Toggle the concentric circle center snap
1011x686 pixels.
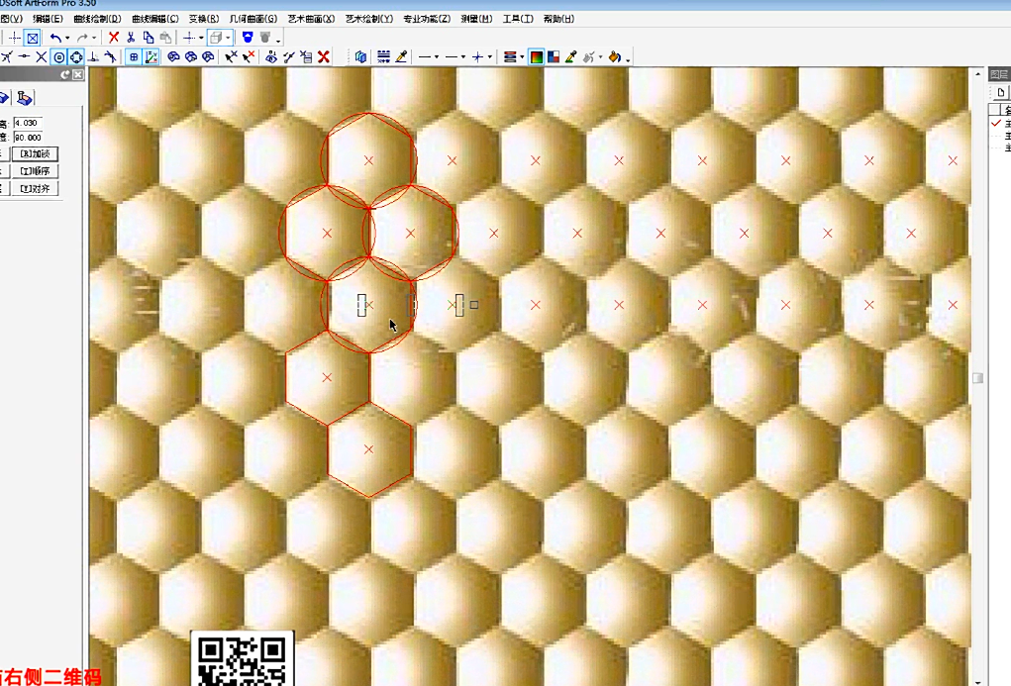pyautogui.click(x=58, y=57)
